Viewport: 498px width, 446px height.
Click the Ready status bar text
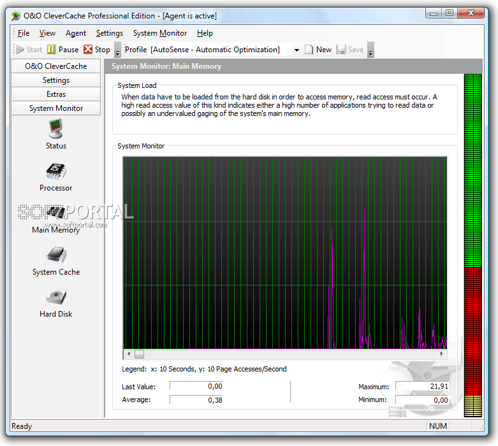pyautogui.click(x=22, y=426)
